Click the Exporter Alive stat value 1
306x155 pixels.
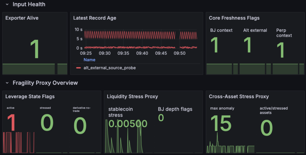pyautogui.click(x=35, y=49)
